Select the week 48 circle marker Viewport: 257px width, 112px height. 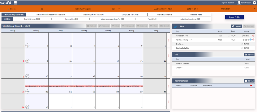[x=27, y=91]
